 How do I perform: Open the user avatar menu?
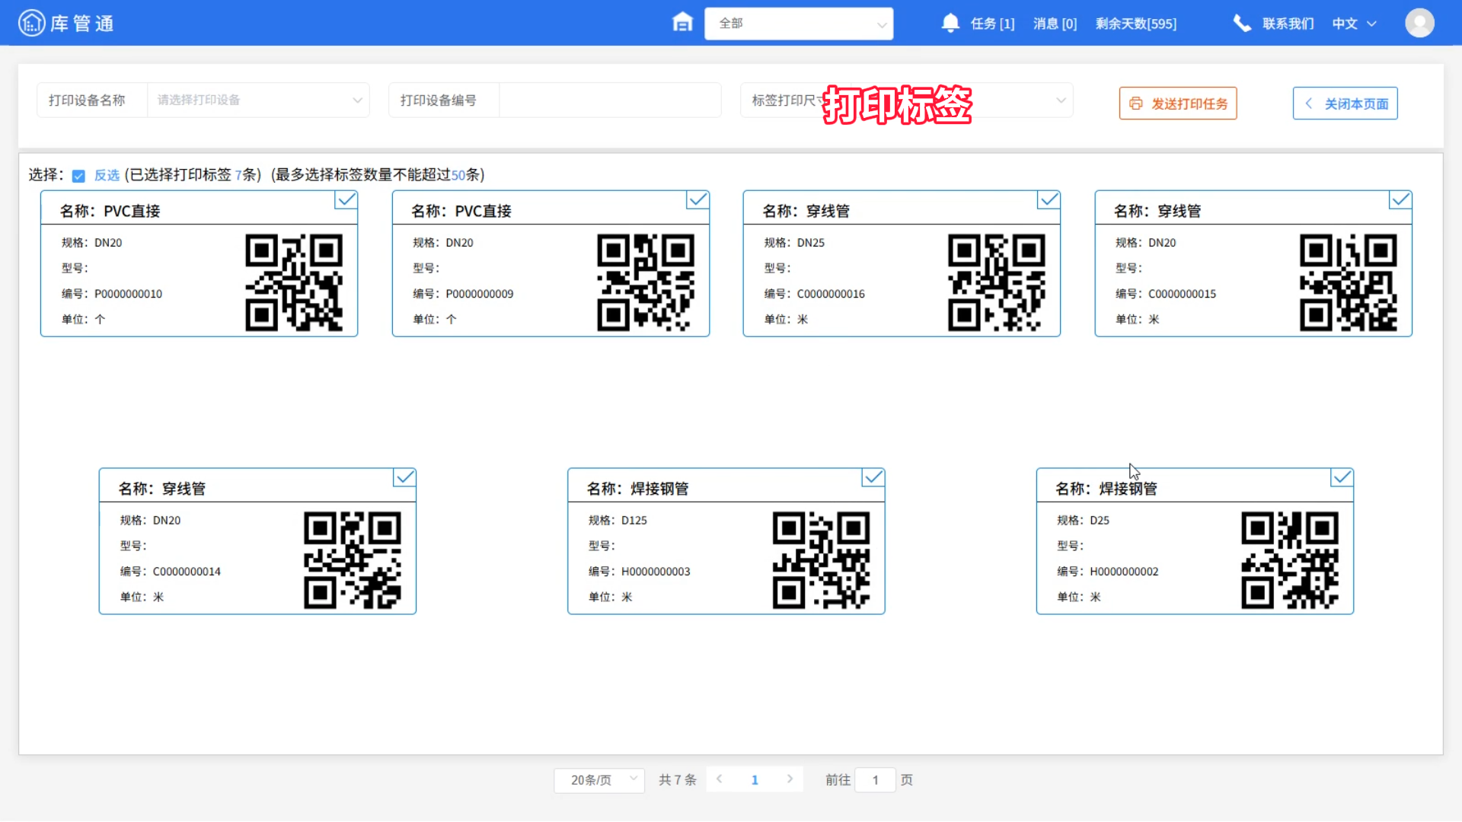[1419, 23]
